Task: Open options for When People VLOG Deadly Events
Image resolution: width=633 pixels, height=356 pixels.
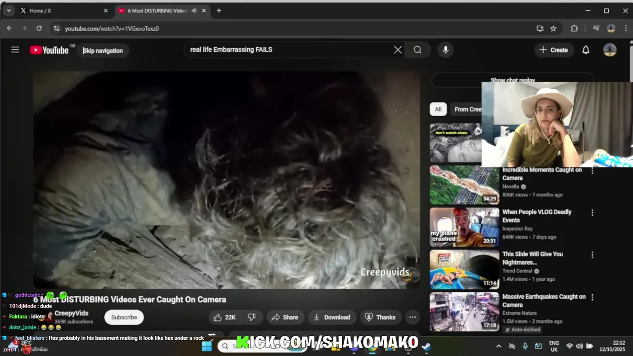Action: [592, 213]
